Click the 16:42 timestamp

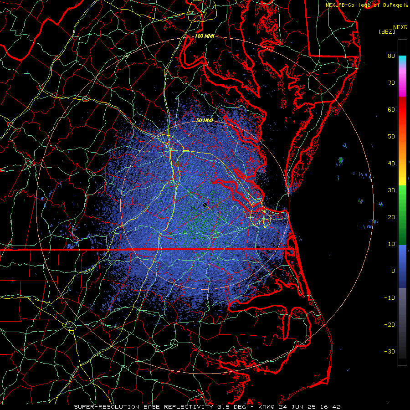pos(330,407)
